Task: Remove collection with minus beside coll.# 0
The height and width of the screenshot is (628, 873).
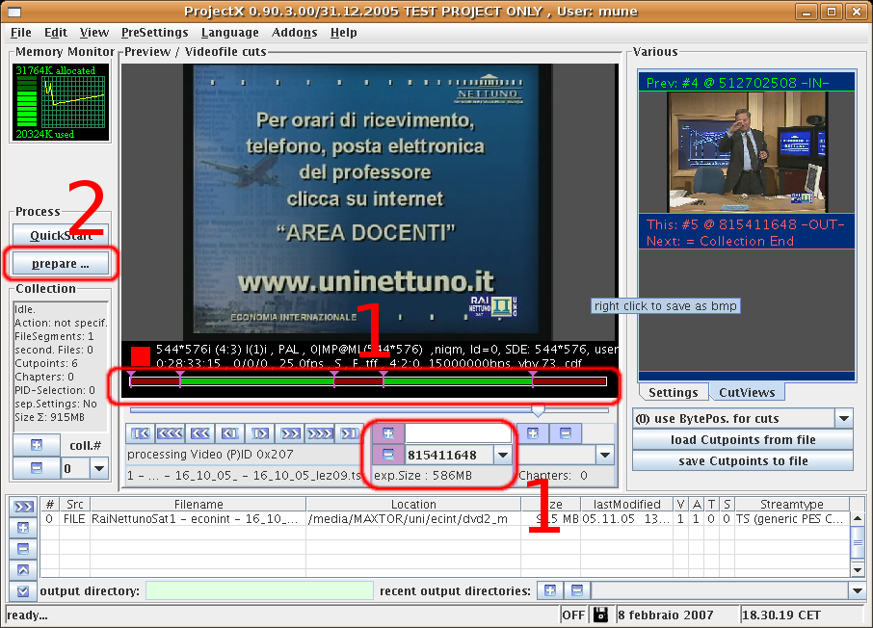Action: [x=37, y=468]
